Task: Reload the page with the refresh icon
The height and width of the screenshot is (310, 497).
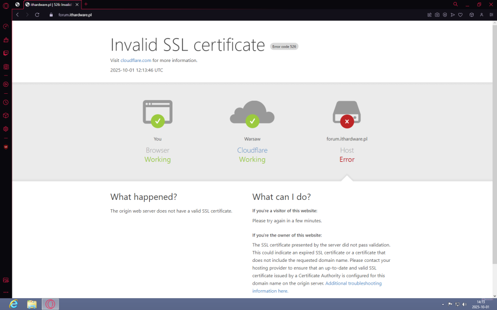Action: (37, 15)
